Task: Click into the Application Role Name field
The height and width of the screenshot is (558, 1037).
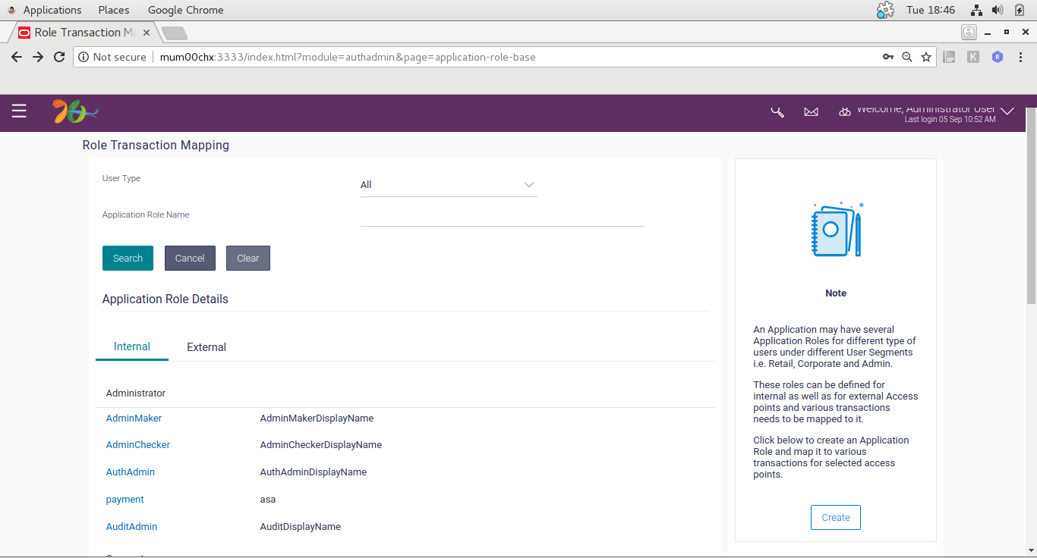Action: click(x=503, y=216)
